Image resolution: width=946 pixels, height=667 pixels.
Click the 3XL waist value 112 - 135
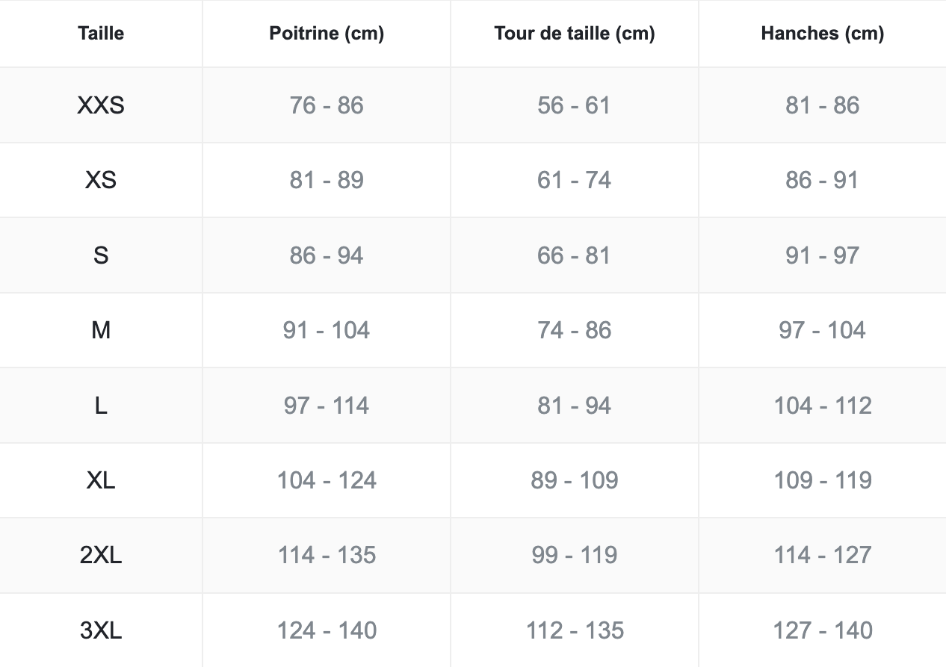click(575, 630)
